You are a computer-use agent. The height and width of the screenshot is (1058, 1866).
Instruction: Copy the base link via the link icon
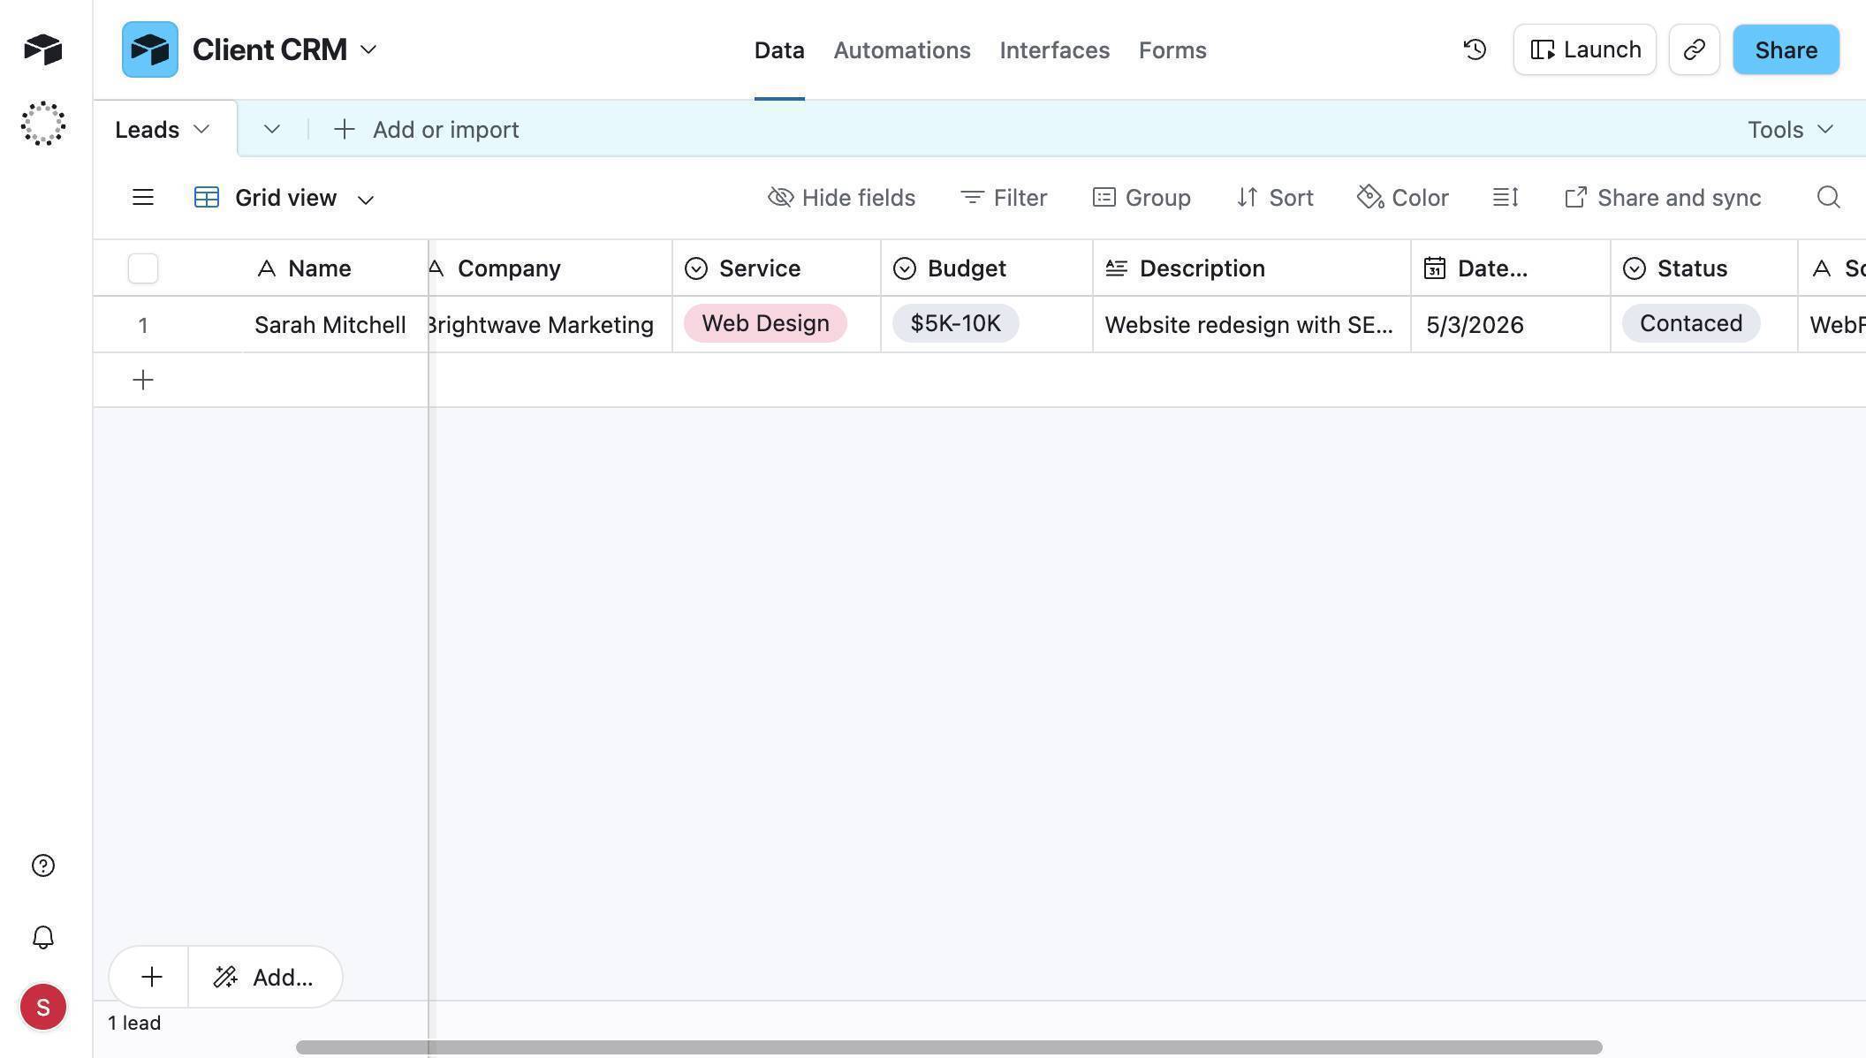(x=1694, y=49)
